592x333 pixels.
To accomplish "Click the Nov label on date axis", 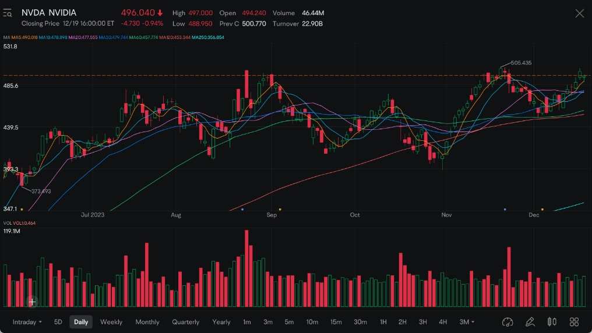I will point(446,215).
